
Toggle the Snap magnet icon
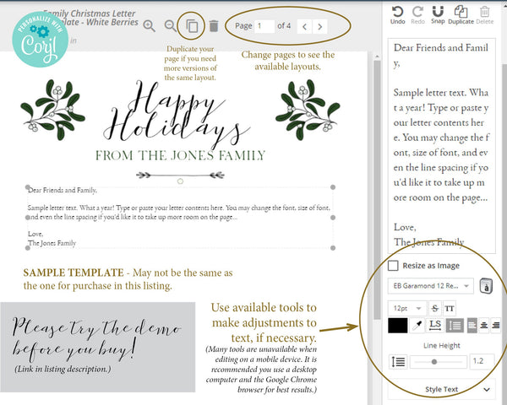click(437, 12)
